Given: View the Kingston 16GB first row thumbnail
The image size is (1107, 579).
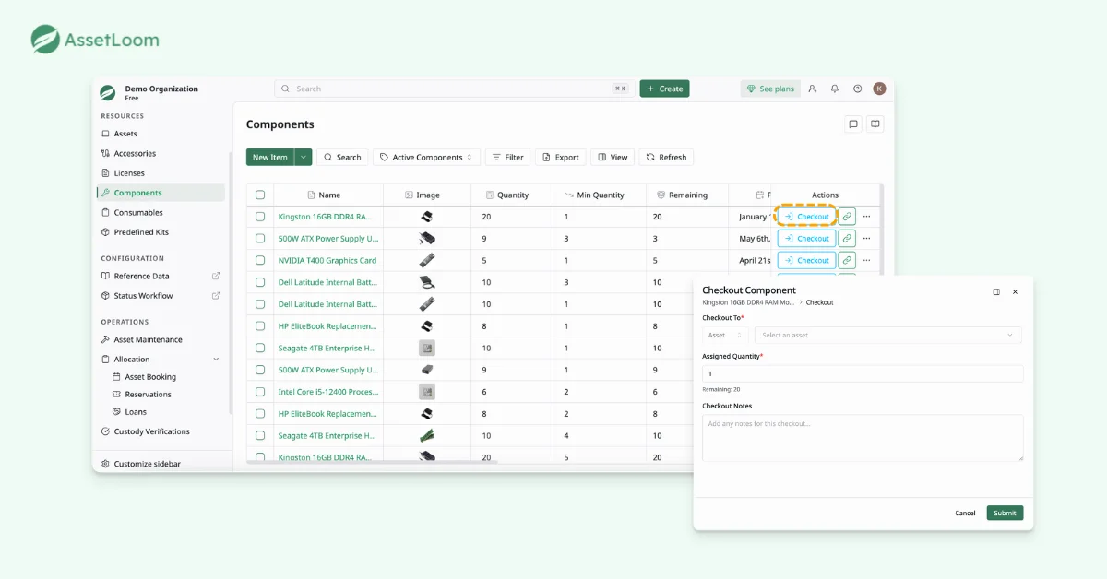Looking at the screenshot, I should pos(426,217).
